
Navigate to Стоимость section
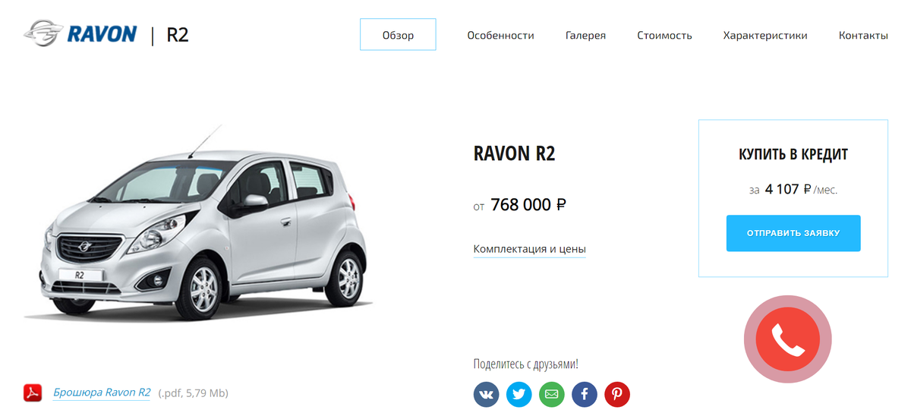[664, 35]
